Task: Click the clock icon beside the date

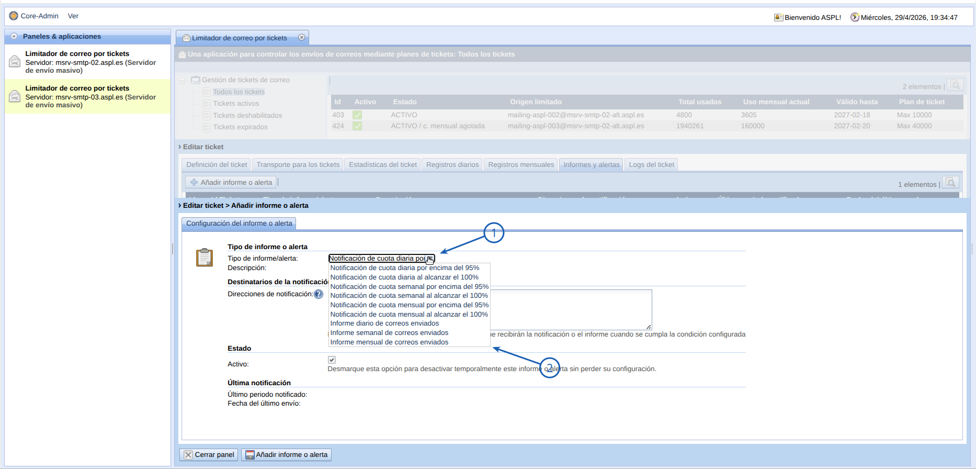Action: pyautogui.click(x=855, y=17)
